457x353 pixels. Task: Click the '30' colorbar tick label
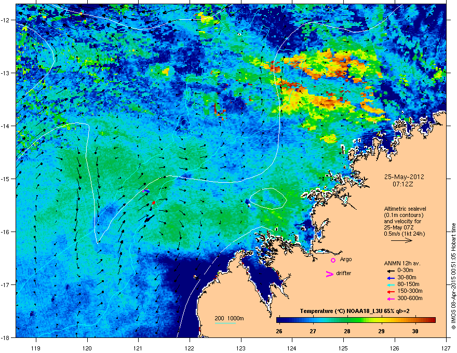[x=415, y=331]
